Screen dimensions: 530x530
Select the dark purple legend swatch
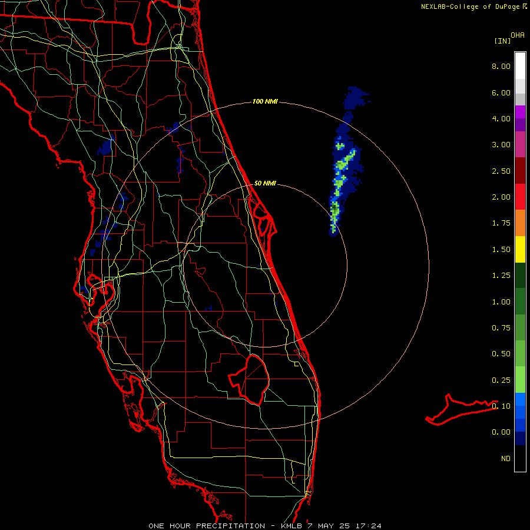(520, 125)
